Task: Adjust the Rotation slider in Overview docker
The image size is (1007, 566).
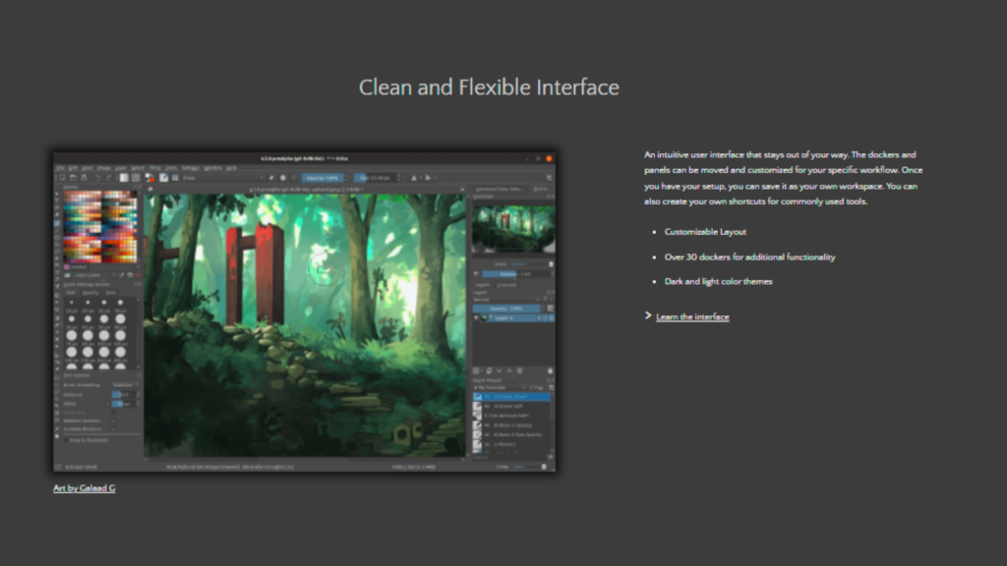Action: tap(515, 274)
